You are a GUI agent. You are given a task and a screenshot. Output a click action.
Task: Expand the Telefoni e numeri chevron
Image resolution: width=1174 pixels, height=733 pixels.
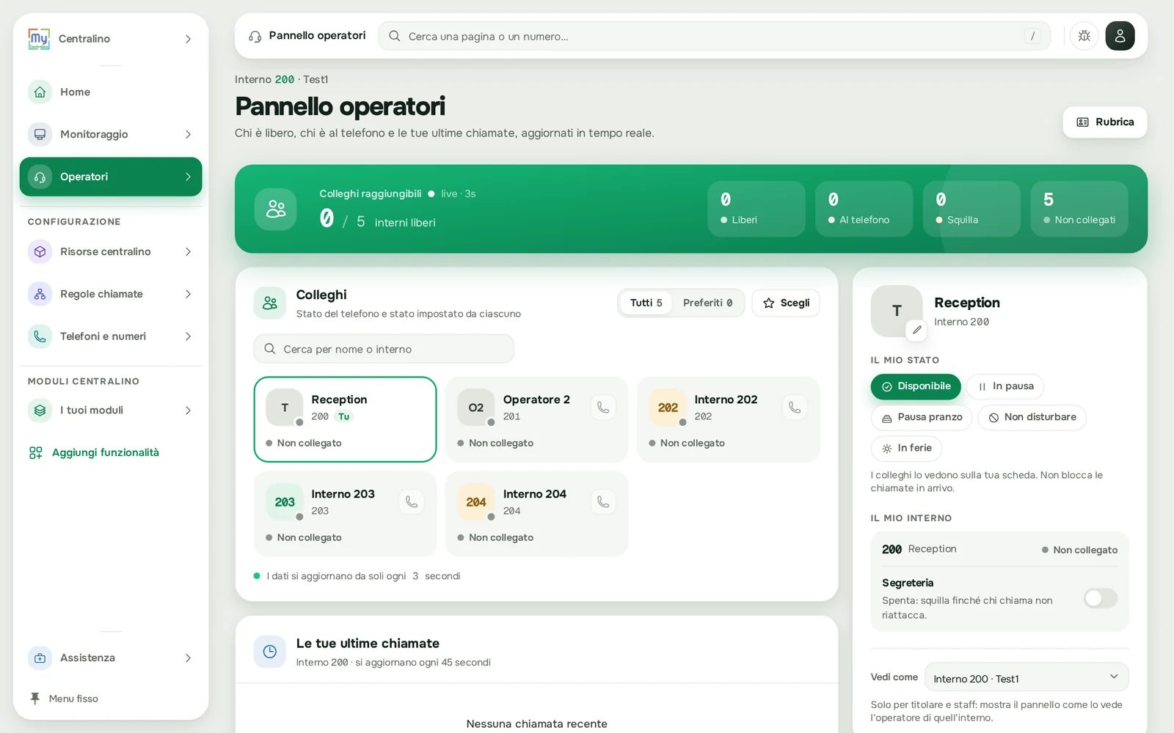[189, 336]
